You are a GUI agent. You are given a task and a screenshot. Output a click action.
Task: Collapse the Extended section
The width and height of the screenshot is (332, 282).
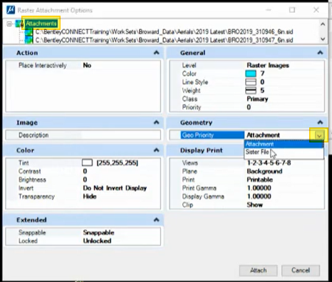[156, 220]
